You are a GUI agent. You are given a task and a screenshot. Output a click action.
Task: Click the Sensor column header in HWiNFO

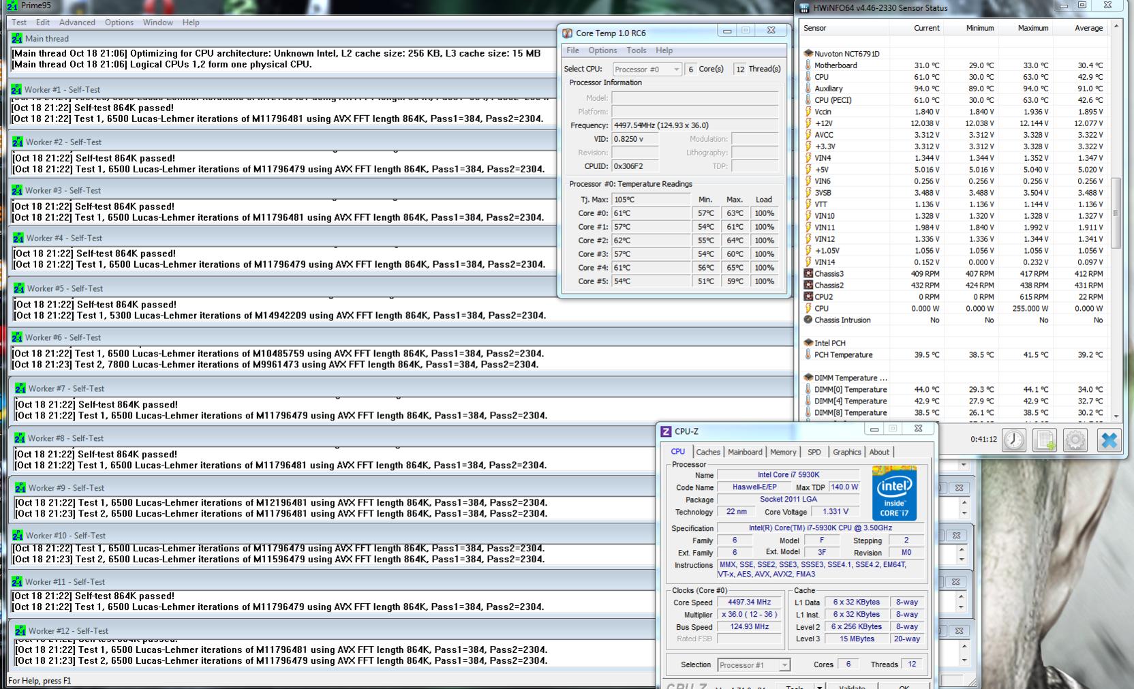845,28
